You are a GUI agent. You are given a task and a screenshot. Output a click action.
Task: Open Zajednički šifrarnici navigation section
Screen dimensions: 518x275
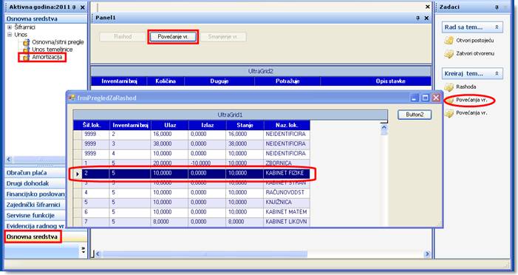[x=35, y=205]
